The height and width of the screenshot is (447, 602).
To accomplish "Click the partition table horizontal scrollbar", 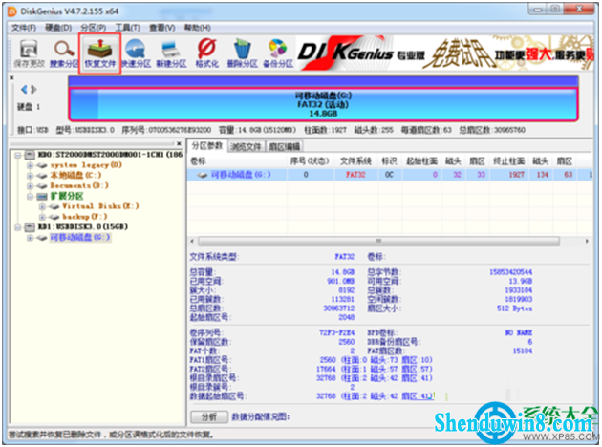I will tap(378, 241).
